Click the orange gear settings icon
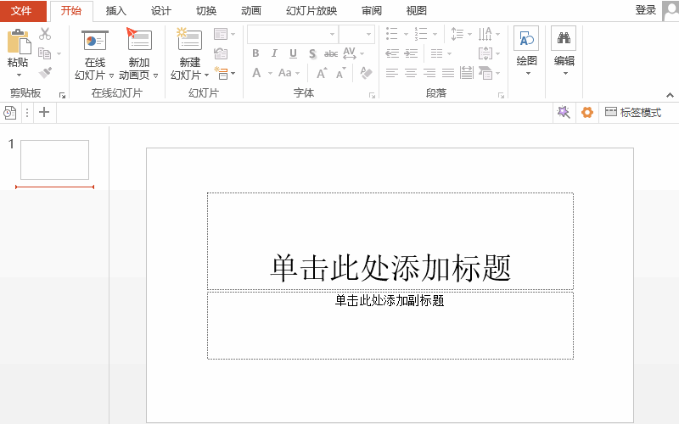Viewport: 679px width, 424px height. 586,112
